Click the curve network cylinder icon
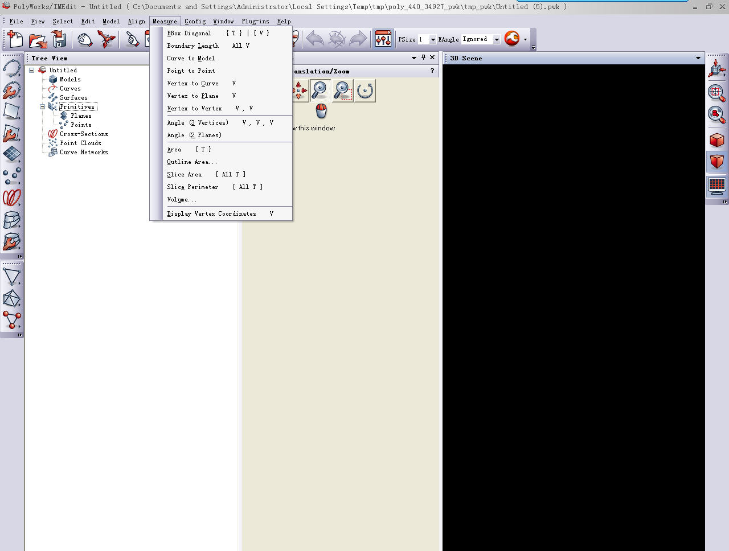The width and height of the screenshot is (729, 551). [x=11, y=219]
